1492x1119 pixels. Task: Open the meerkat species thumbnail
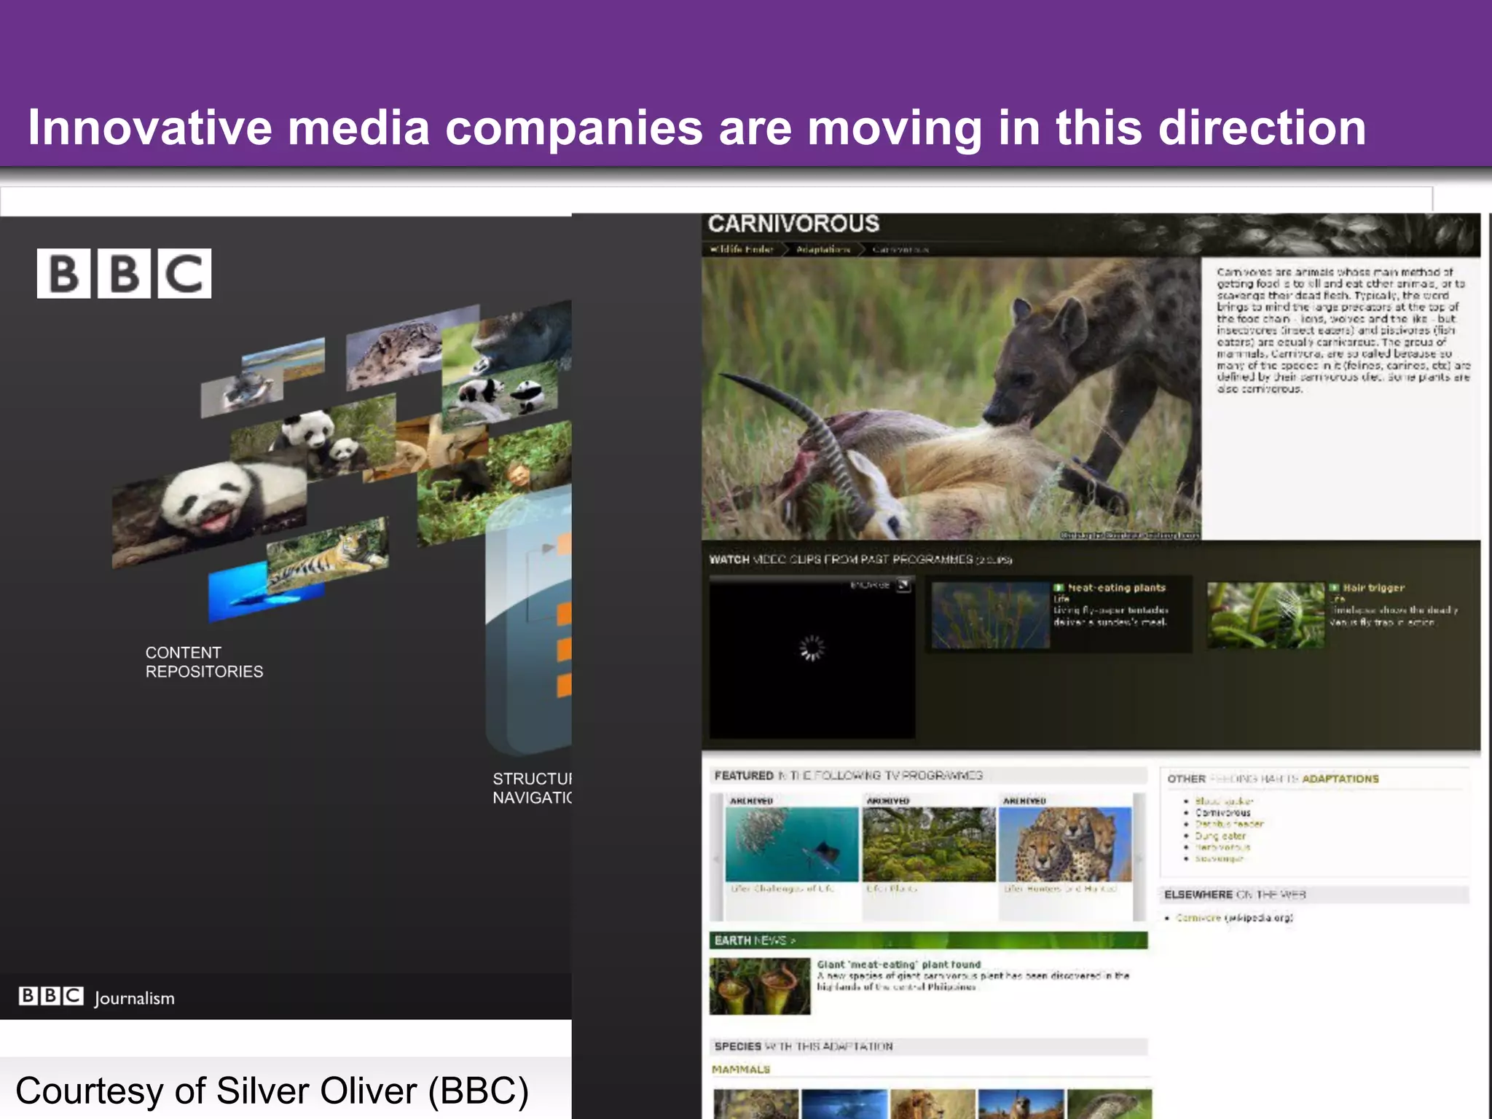point(1021,1104)
